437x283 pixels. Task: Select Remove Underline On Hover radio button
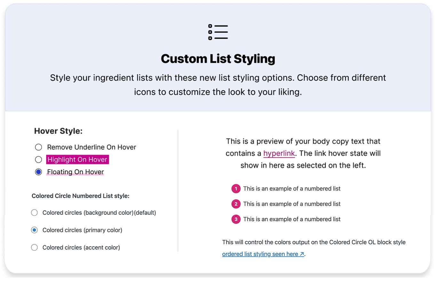(38, 147)
